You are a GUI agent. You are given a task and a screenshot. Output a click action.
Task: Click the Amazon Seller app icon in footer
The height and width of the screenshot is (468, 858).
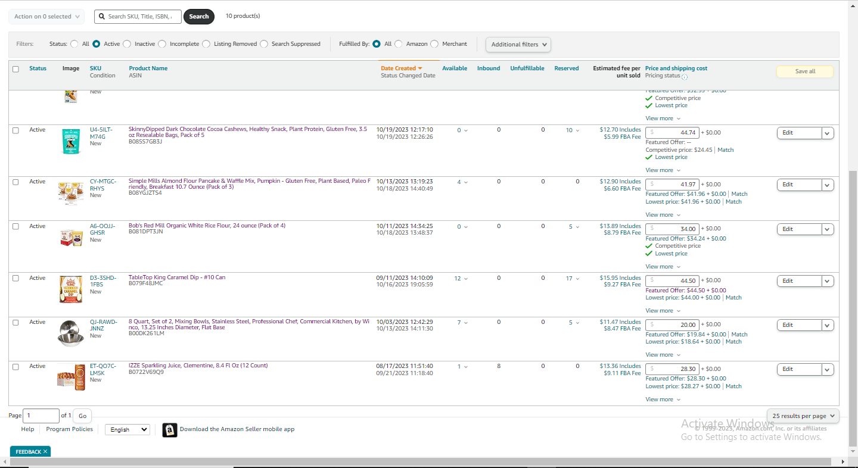pos(170,430)
